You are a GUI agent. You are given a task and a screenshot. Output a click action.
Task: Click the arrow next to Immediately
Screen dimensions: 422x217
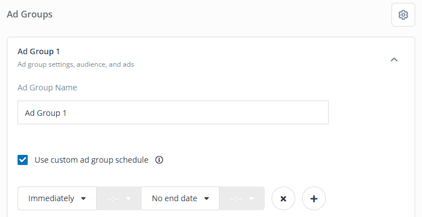[83, 199]
